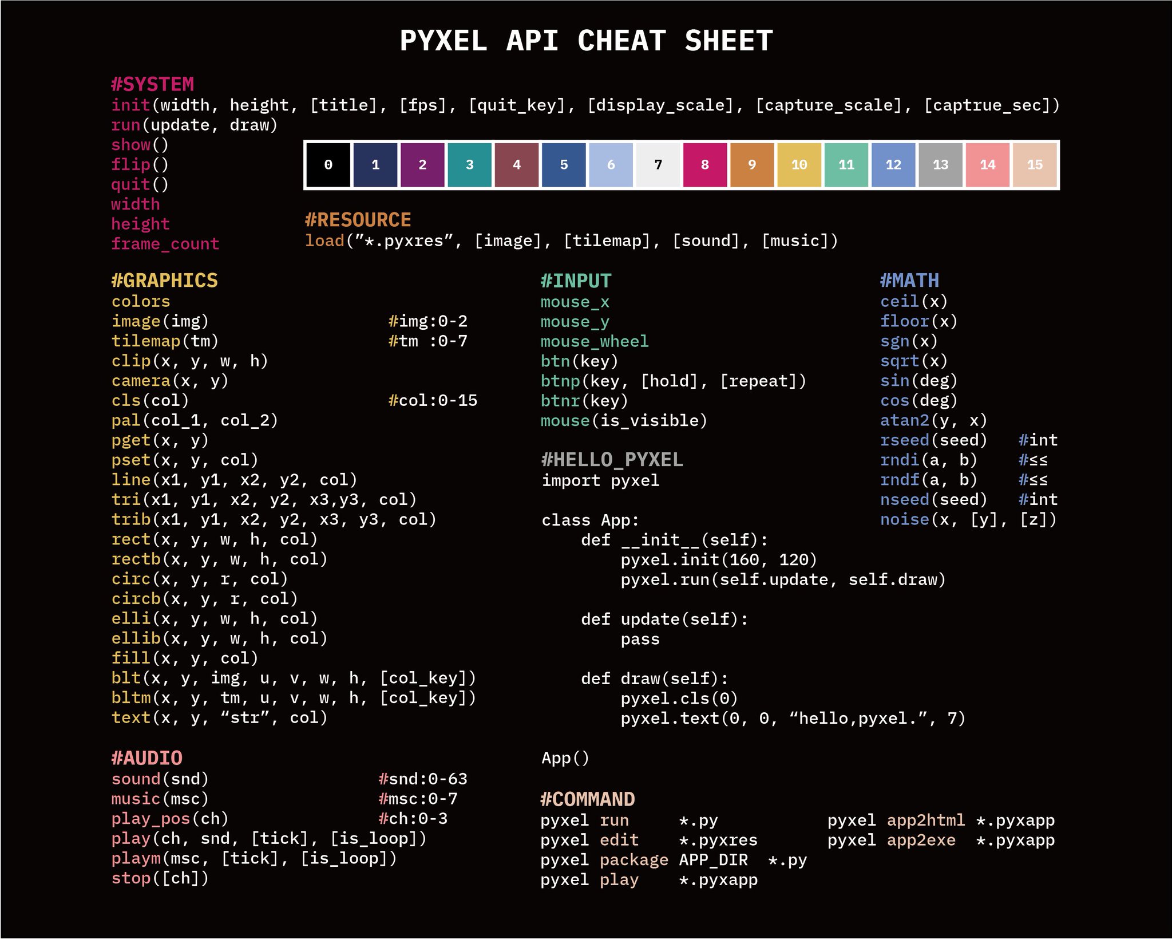
Task: Click the app2html command text
Action: 925,820
